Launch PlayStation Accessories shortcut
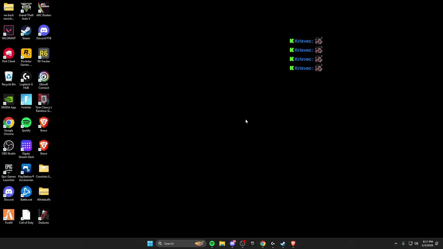 click(26, 173)
